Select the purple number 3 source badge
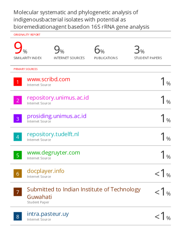This screenshot has width=184, height=239. (18, 119)
